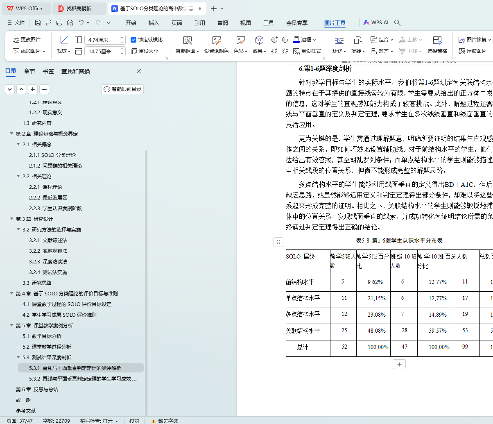Click the Save icon in quick access bar
The width and height of the screenshot is (493, 424).
coord(38,23)
